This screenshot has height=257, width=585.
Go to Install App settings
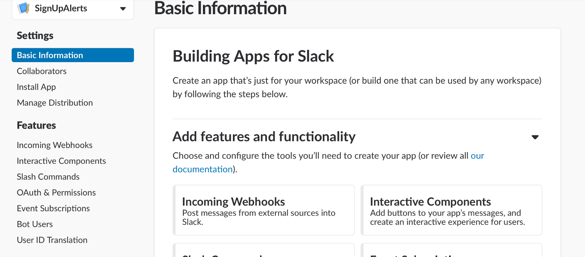point(36,87)
